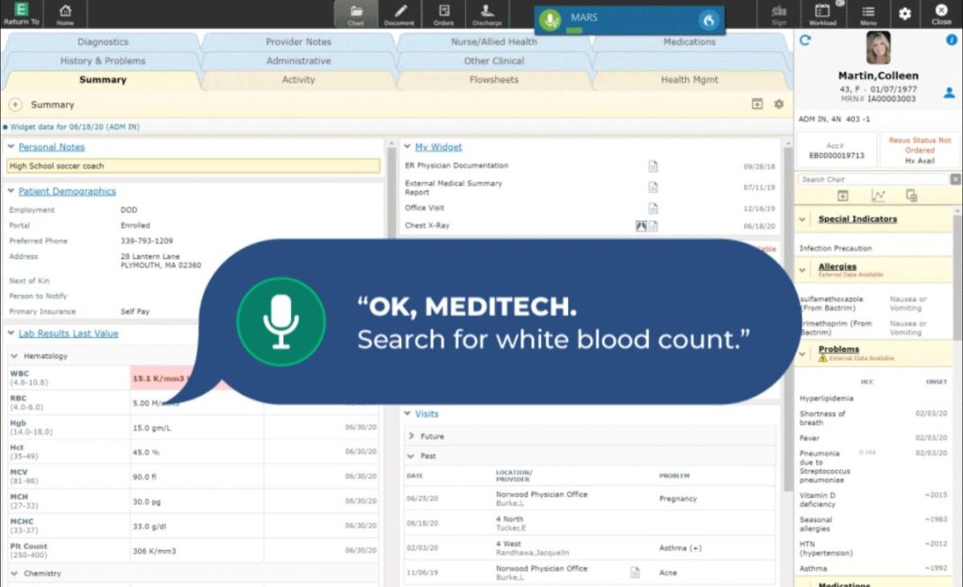
Task: Collapse the Allergies section in the sidebar
Action: 802,270
